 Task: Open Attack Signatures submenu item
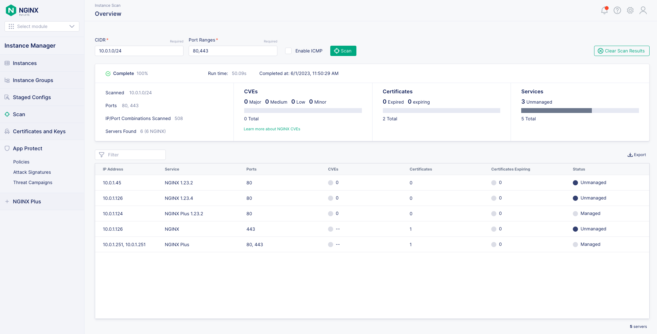pyautogui.click(x=32, y=172)
